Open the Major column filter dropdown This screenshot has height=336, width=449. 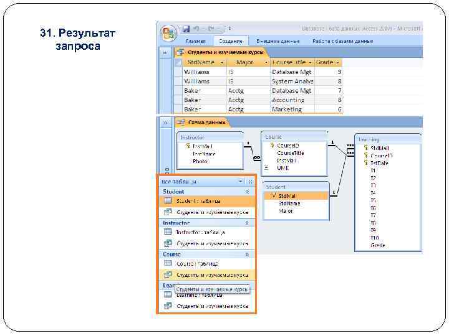[x=266, y=63]
